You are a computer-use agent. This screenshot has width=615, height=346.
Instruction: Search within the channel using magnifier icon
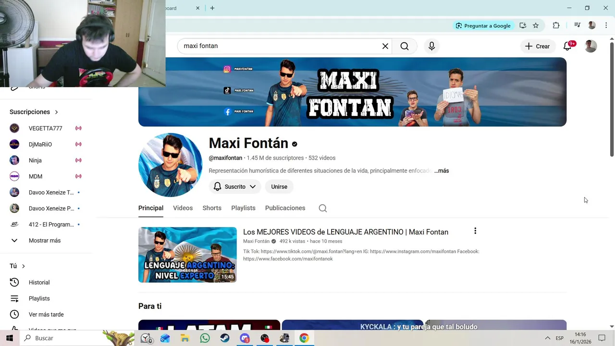tap(323, 208)
